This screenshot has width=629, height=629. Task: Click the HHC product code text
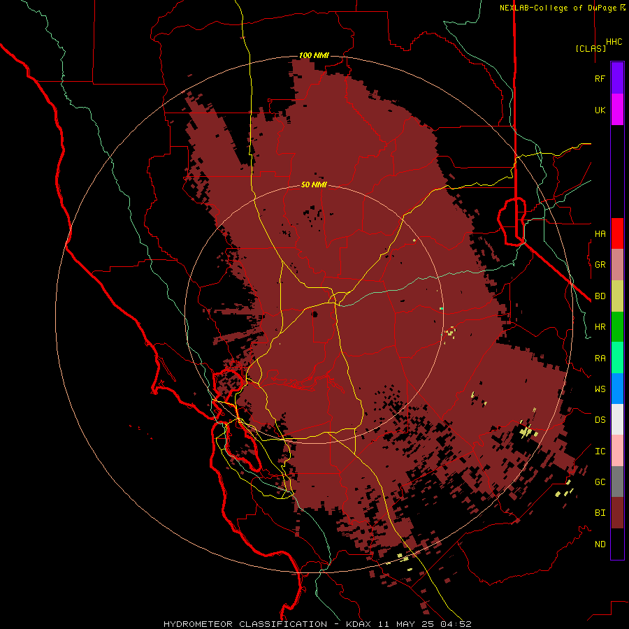614,42
